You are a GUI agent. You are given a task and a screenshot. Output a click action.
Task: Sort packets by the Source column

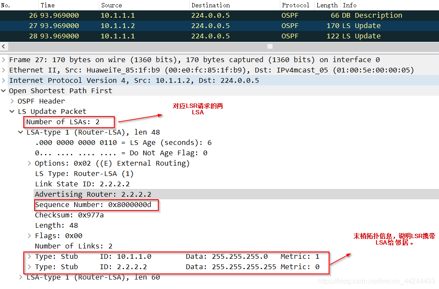[x=144, y=5]
